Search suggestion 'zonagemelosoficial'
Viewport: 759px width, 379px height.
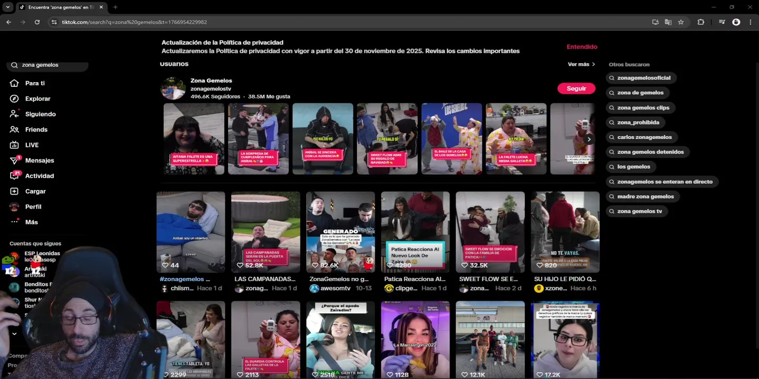click(x=640, y=78)
